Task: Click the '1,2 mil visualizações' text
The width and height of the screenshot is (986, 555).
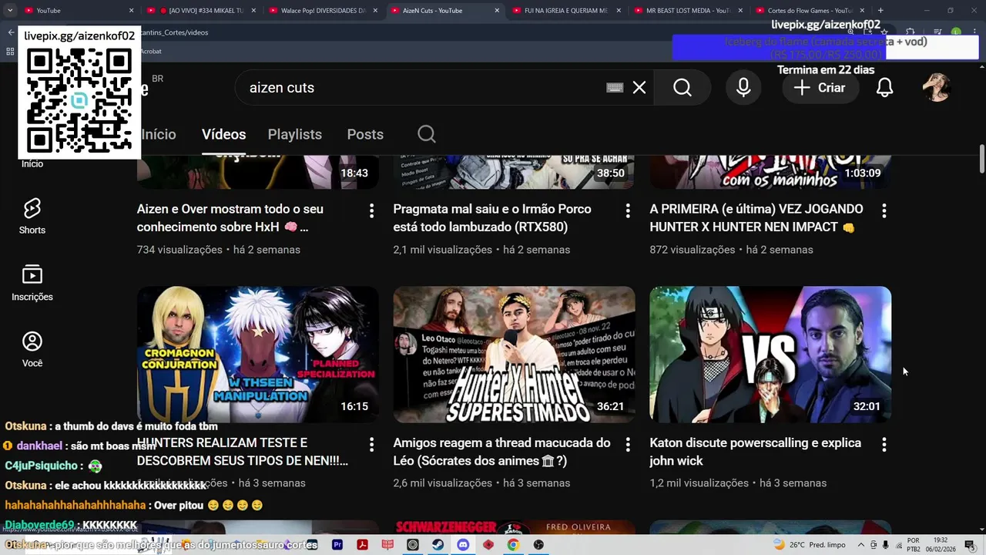Action: [699, 483]
